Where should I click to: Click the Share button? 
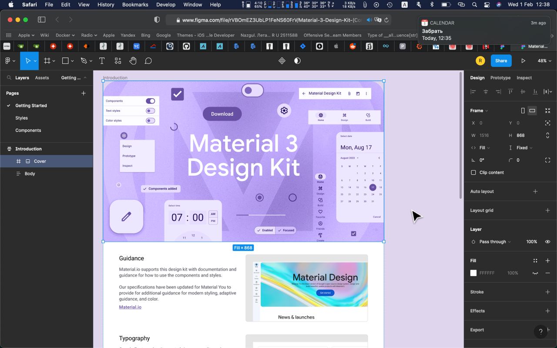coord(501,61)
